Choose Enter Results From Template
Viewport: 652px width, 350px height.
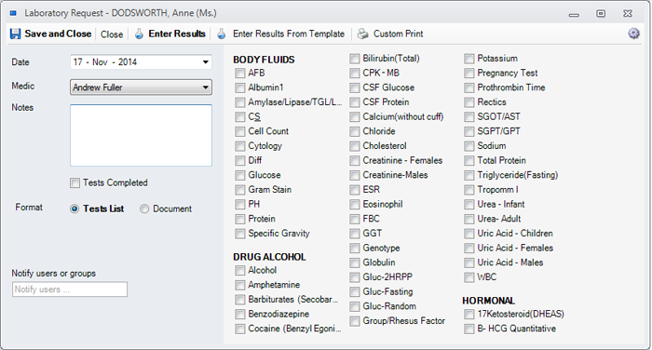tap(289, 34)
